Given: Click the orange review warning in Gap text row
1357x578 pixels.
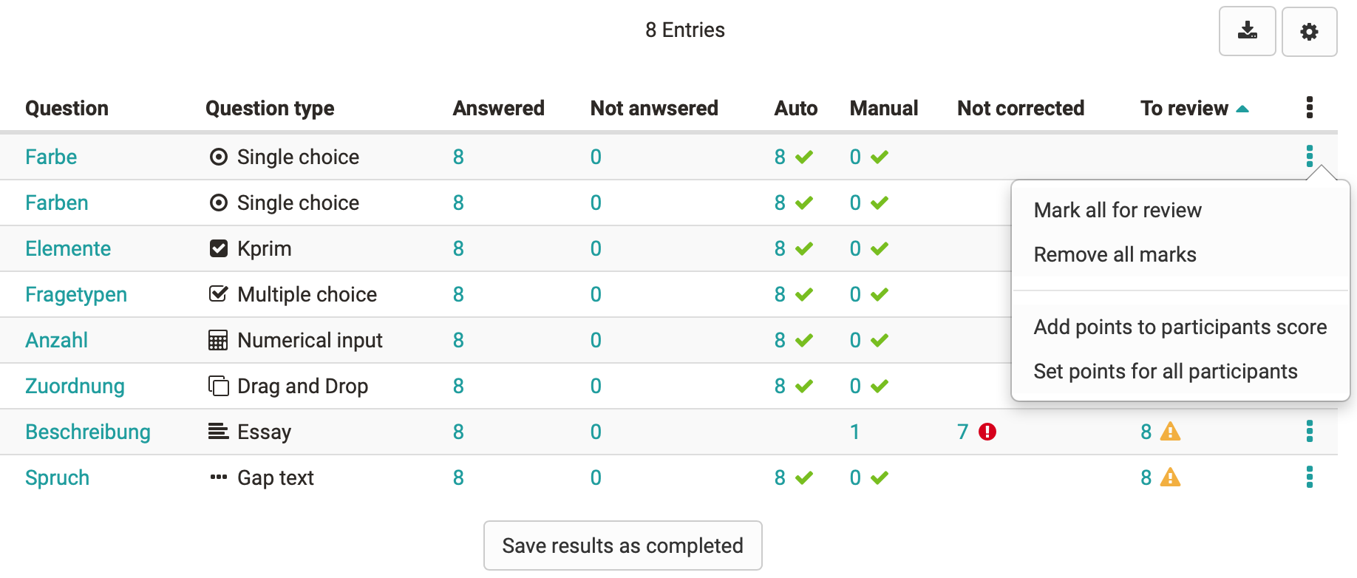Looking at the screenshot, I should tap(1170, 477).
